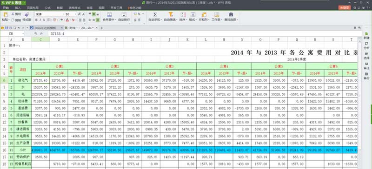Click the fx insert function icon

[x=41, y=34]
